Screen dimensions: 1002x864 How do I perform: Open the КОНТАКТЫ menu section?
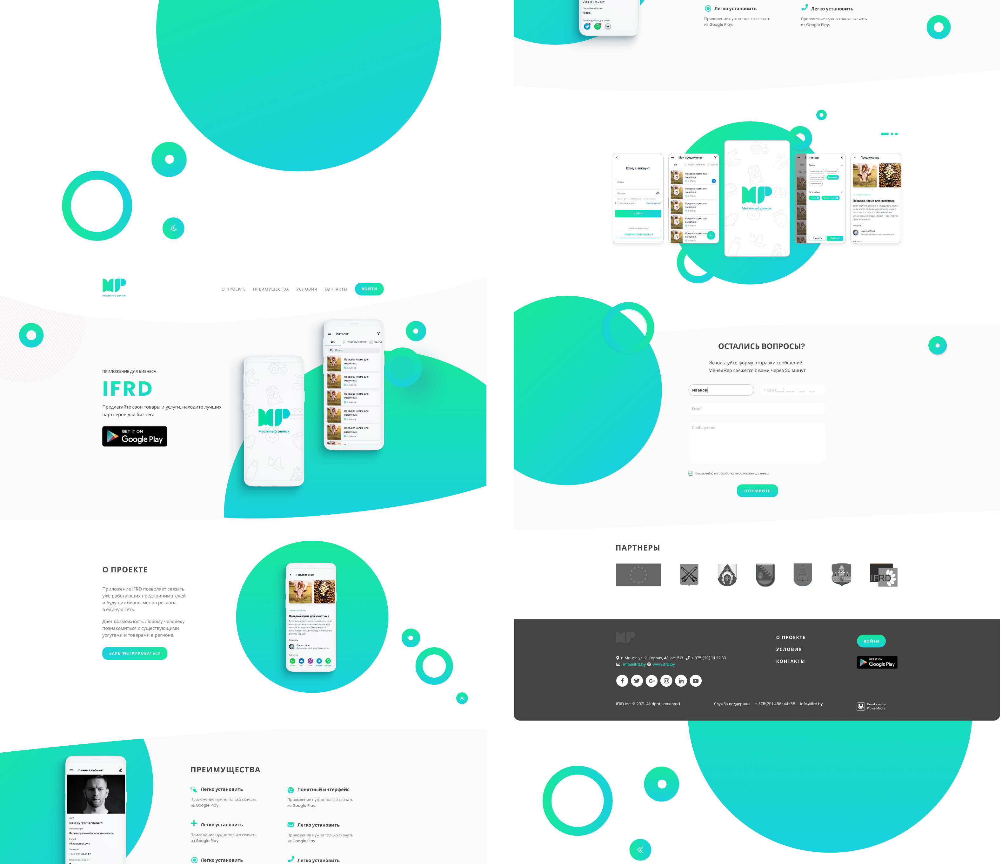(x=336, y=288)
